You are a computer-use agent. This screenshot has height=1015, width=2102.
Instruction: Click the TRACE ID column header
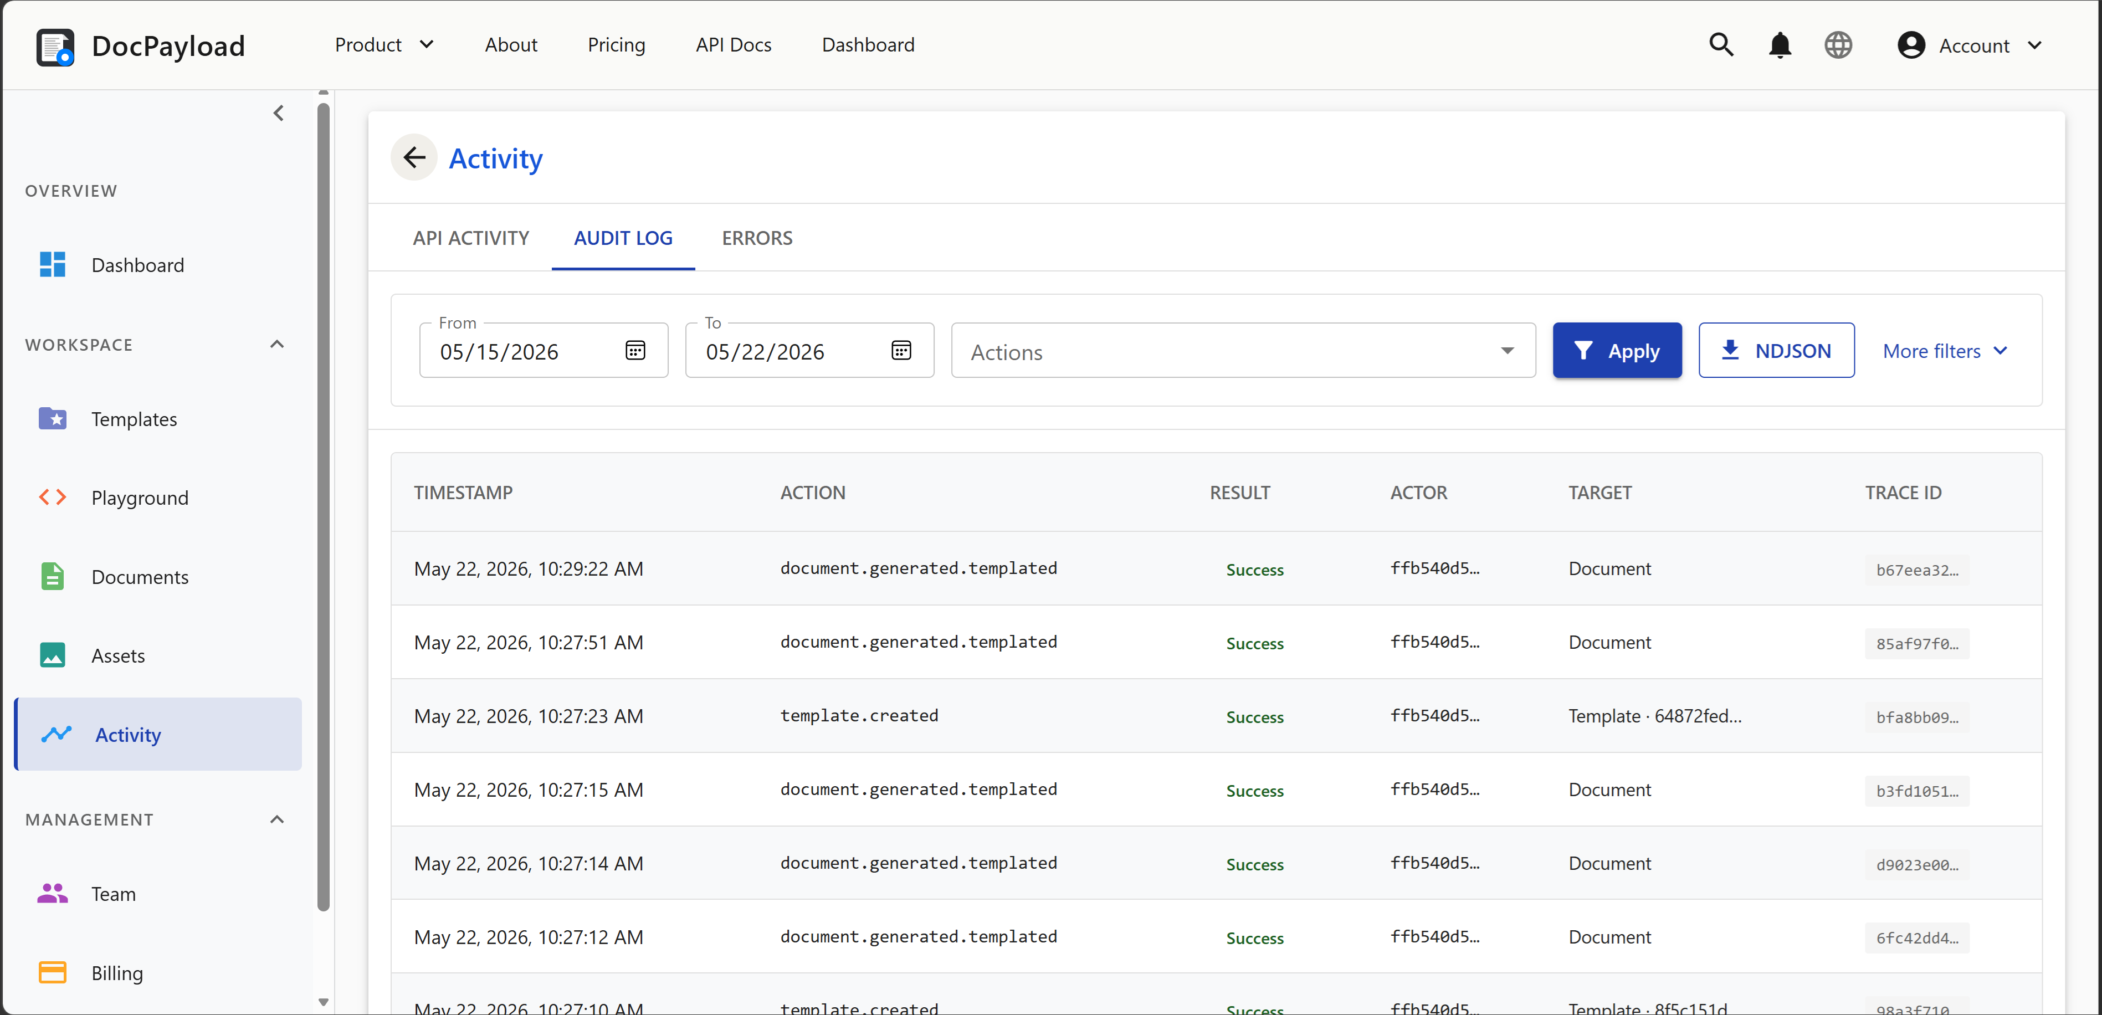1903,492
